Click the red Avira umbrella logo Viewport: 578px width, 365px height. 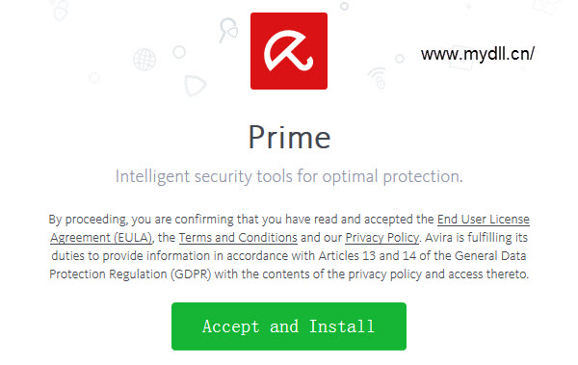pos(289,51)
